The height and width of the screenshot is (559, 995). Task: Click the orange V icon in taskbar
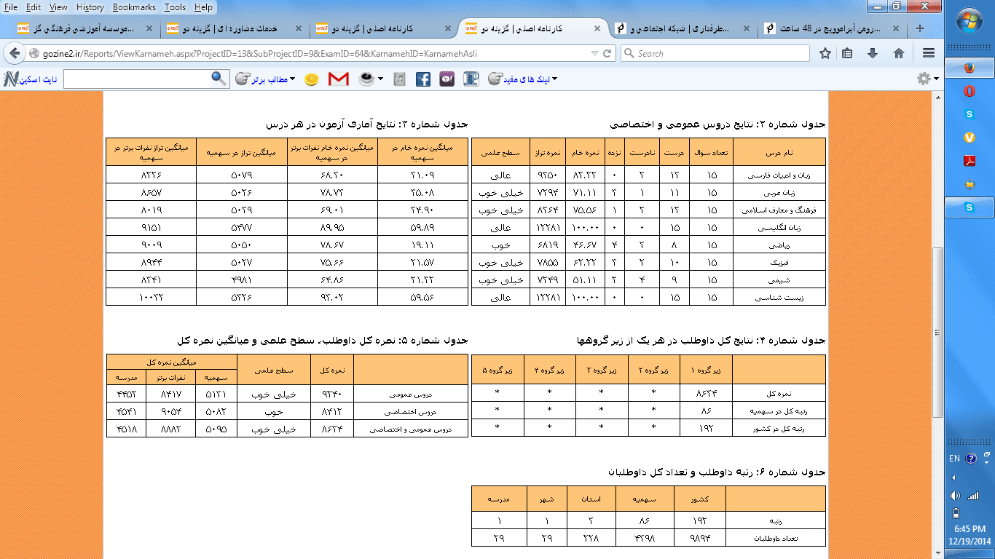(x=969, y=138)
